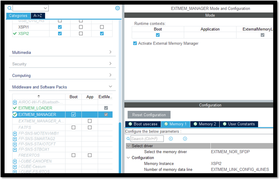Open data line value EXTMEM_LINK_CONFIG_4LINES
280x180 pixels.
240,169
